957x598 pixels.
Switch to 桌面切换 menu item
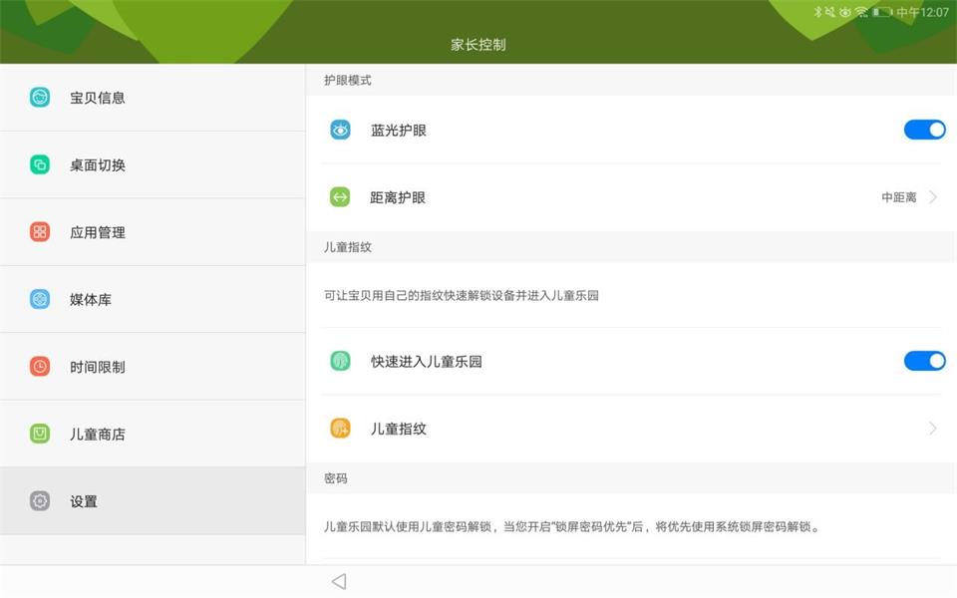(153, 164)
